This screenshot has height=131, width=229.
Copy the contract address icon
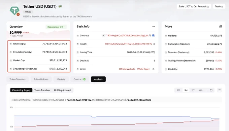point(150,35)
